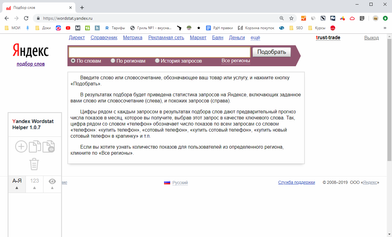
Task: Click the page vertical scrollbar thumb
Action: pyautogui.click(x=390, y=100)
